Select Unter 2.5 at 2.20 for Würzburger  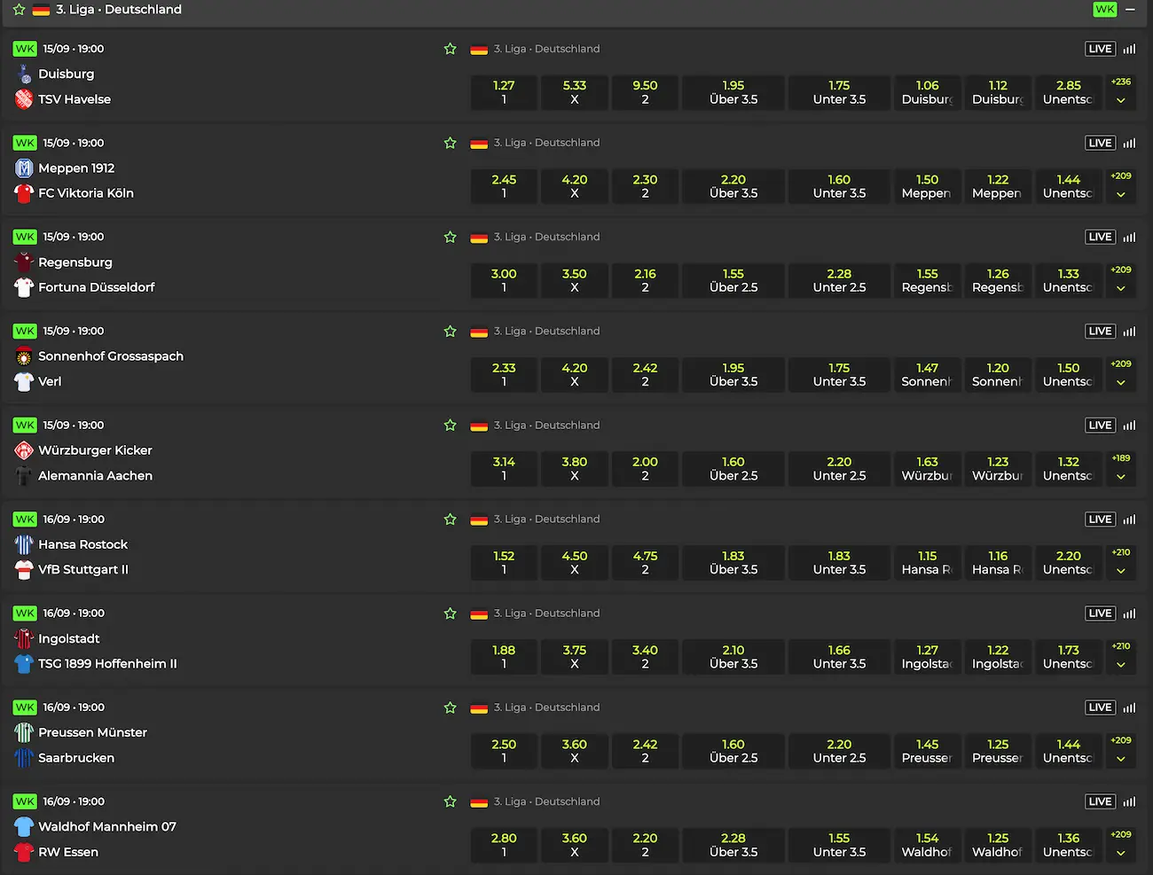click(x=839, y=468)
